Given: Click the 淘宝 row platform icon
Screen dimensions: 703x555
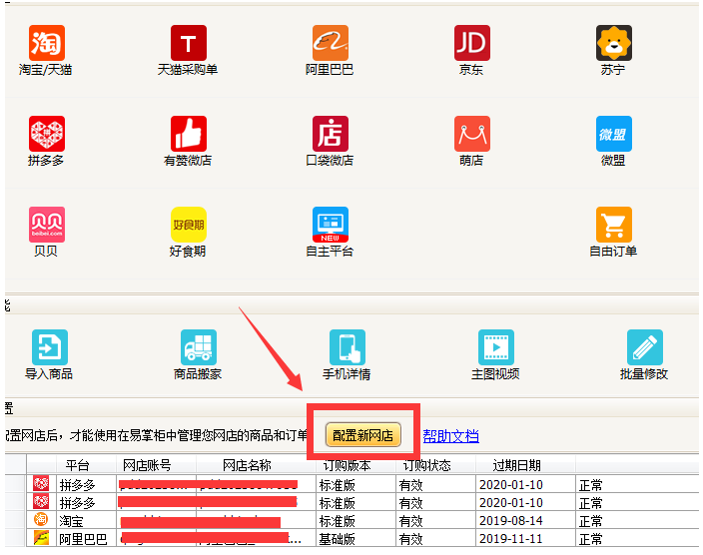Looking at the screenshot, I should (x=41, y=520).
